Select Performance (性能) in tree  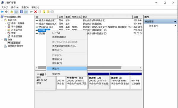tap(13, 33)
